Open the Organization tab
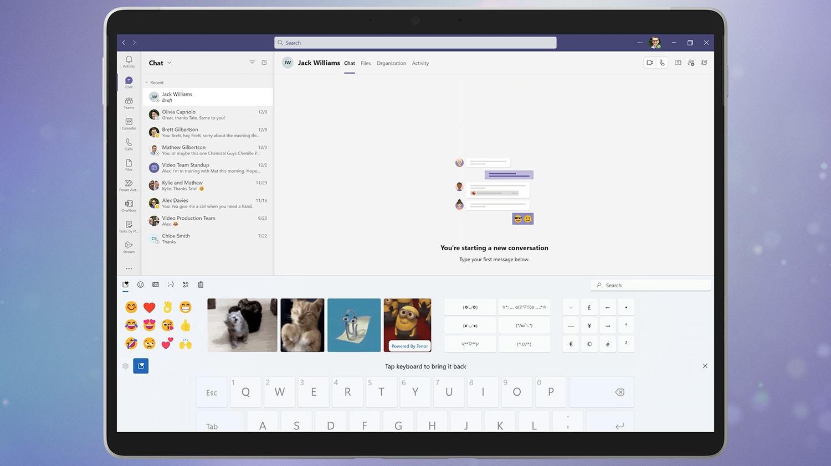Screen dimensions: 831x466 (391, 64)
